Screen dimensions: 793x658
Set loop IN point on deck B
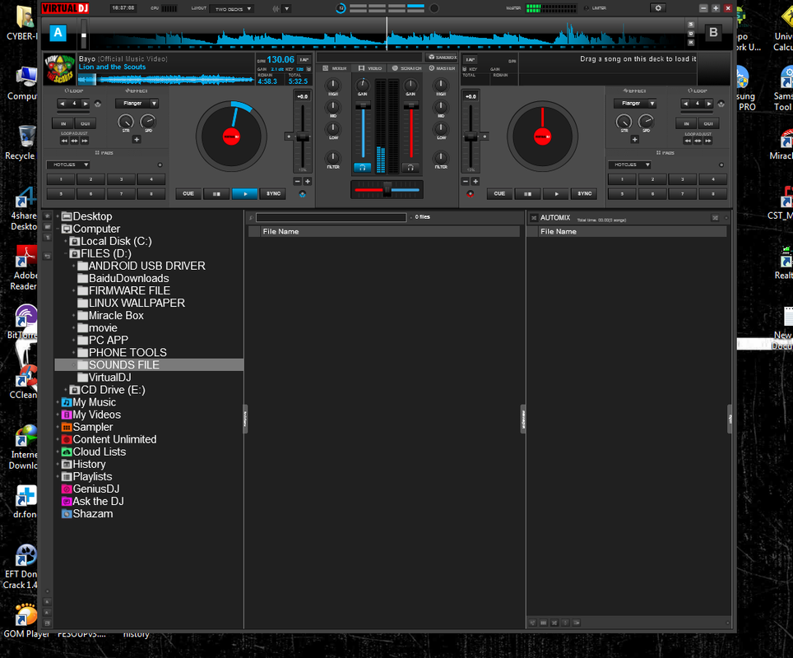(x=686, y=123)
